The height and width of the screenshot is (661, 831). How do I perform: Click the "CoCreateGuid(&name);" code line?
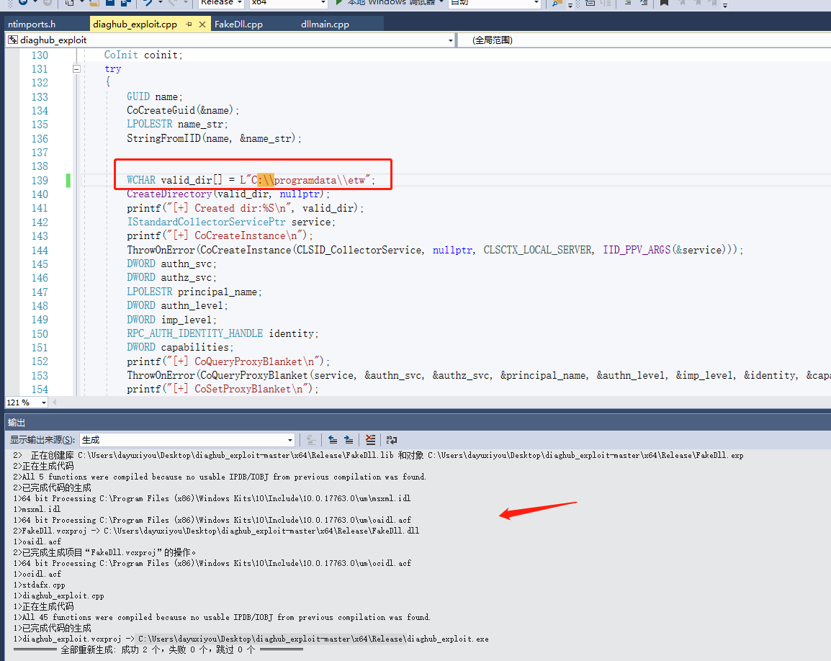pos(183,110)
